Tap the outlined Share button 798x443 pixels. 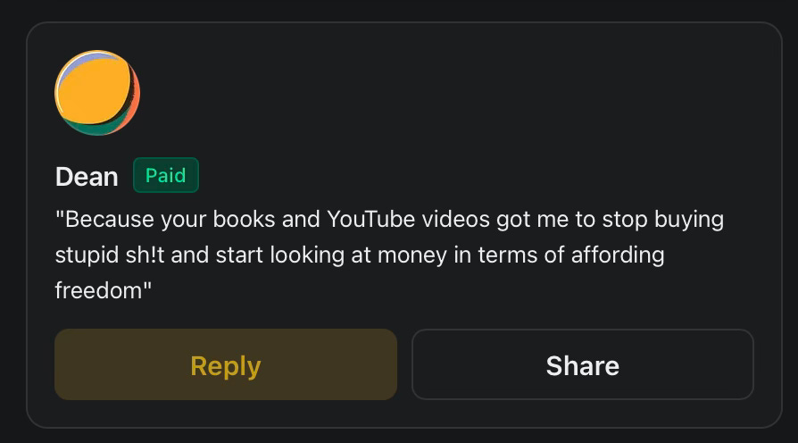[583, 364]
